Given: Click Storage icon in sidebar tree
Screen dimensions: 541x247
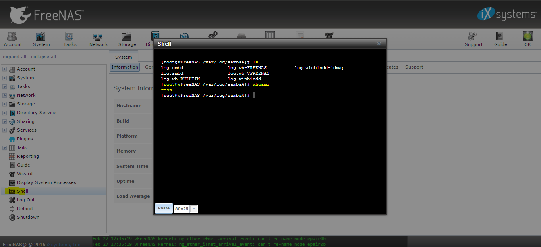Looking at the screenshot, I should [12, 104].
